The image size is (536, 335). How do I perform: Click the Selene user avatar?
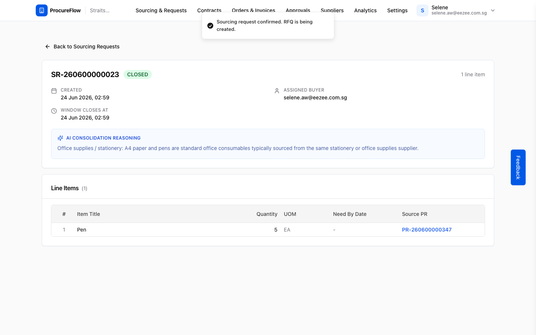click(422, 10)
